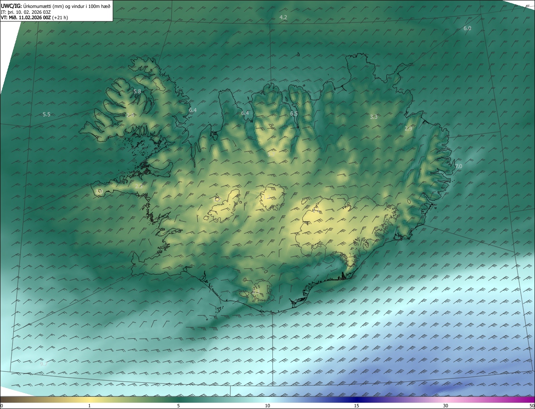Image resolution: width=535 pixels, height=409 pixels.
Task: Click the IT: þri. 10. 02. 2026 03Z line
Action: 26,12
